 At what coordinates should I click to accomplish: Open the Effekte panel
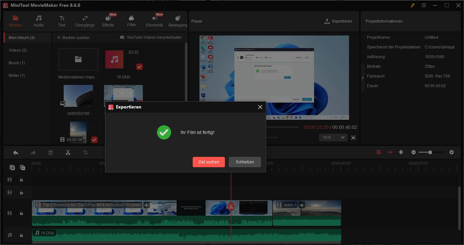(x=108, y=21)
